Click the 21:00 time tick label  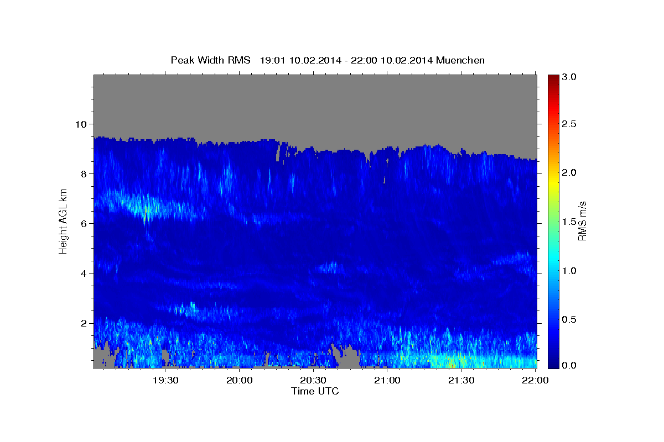click(x=387, y=380)
